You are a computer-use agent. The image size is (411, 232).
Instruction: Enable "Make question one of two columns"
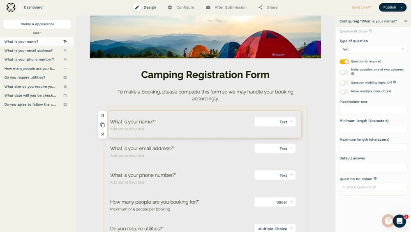pos(344,72)
